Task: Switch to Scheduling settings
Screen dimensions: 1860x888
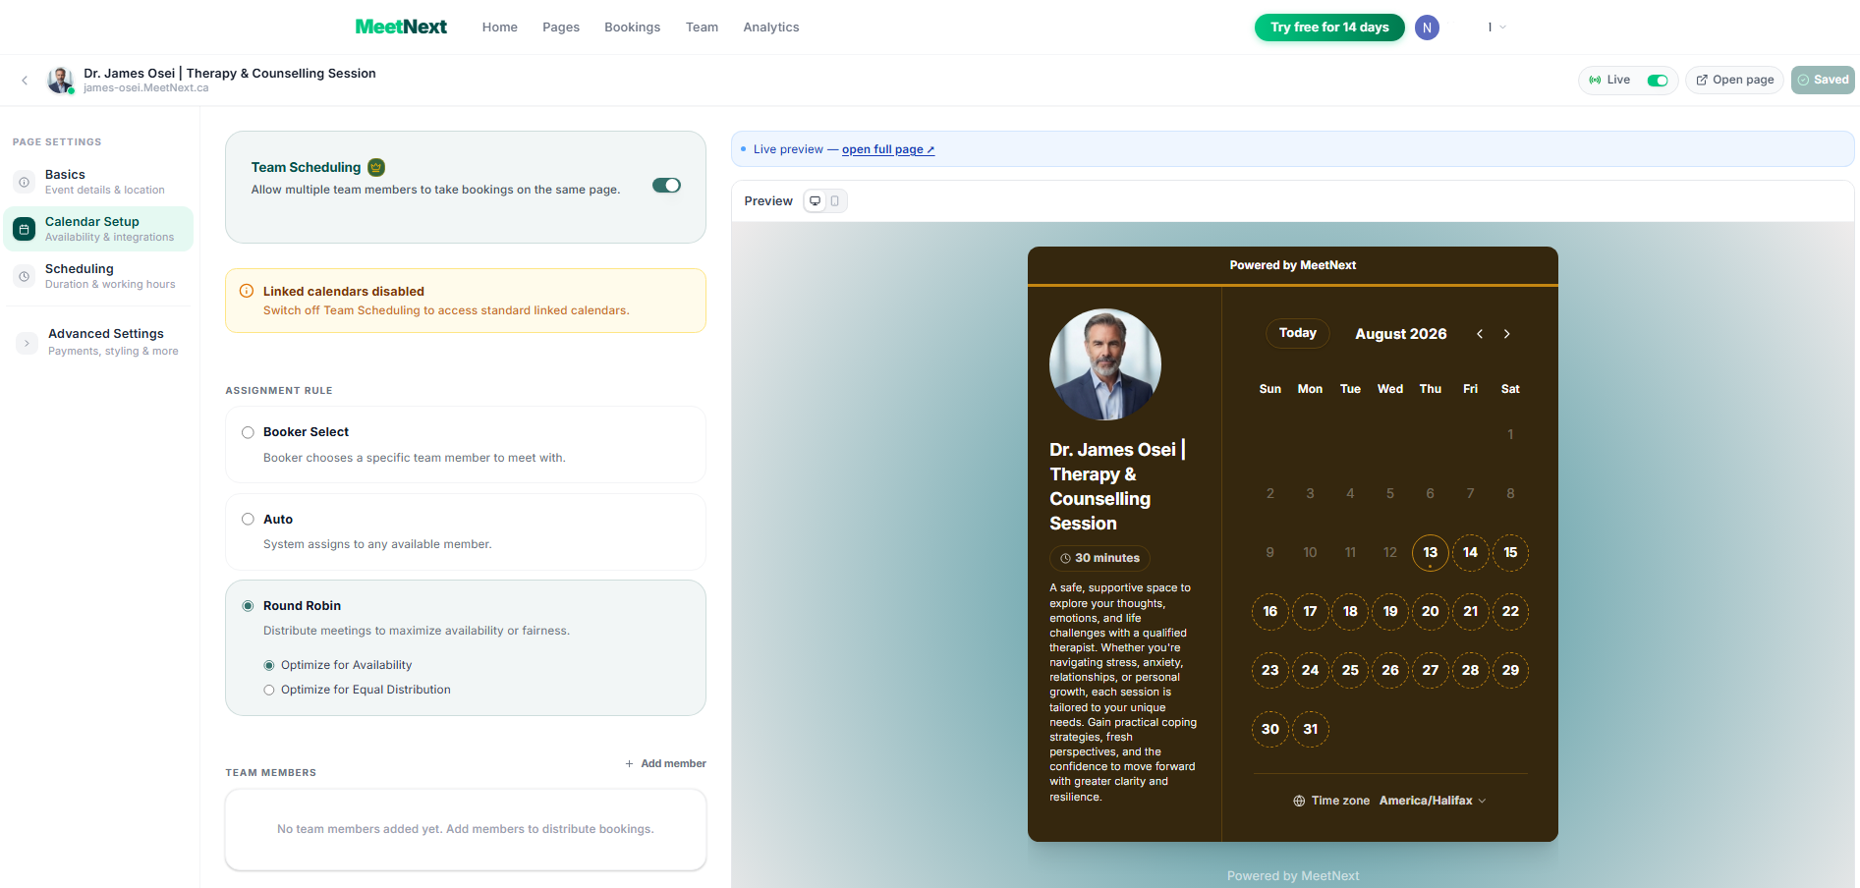Action: click(x=98, y=276)
